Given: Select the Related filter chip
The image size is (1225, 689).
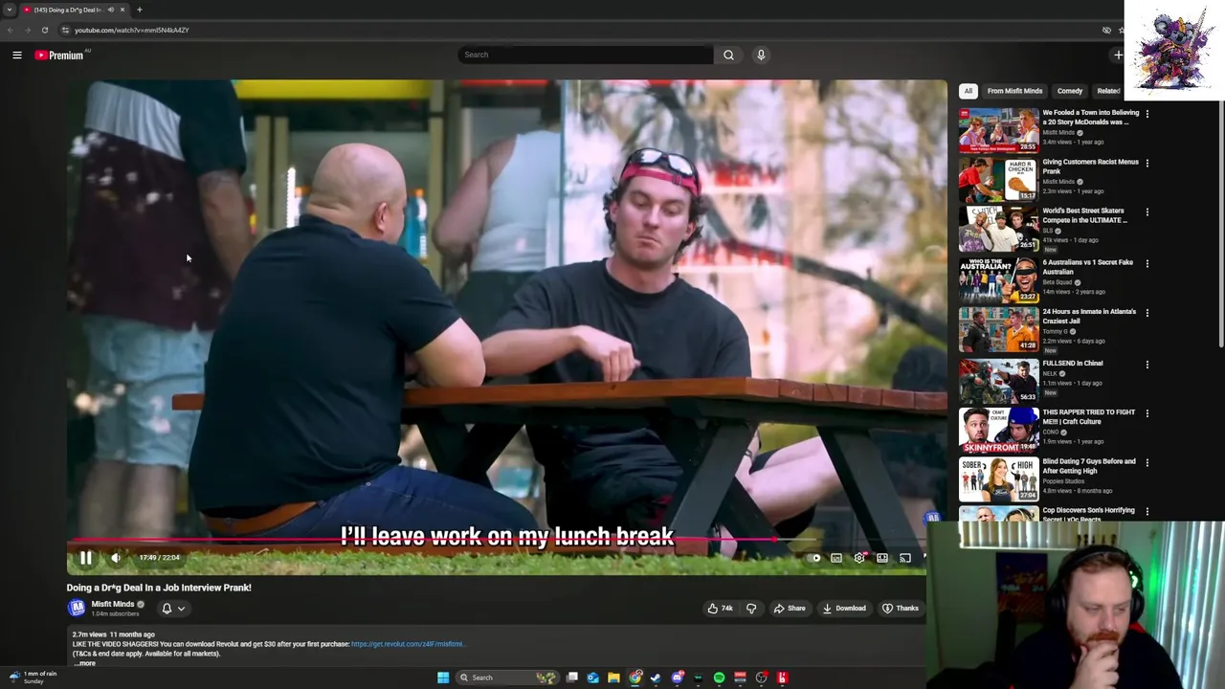Looking at the screenshot, I should (1108, 91).
